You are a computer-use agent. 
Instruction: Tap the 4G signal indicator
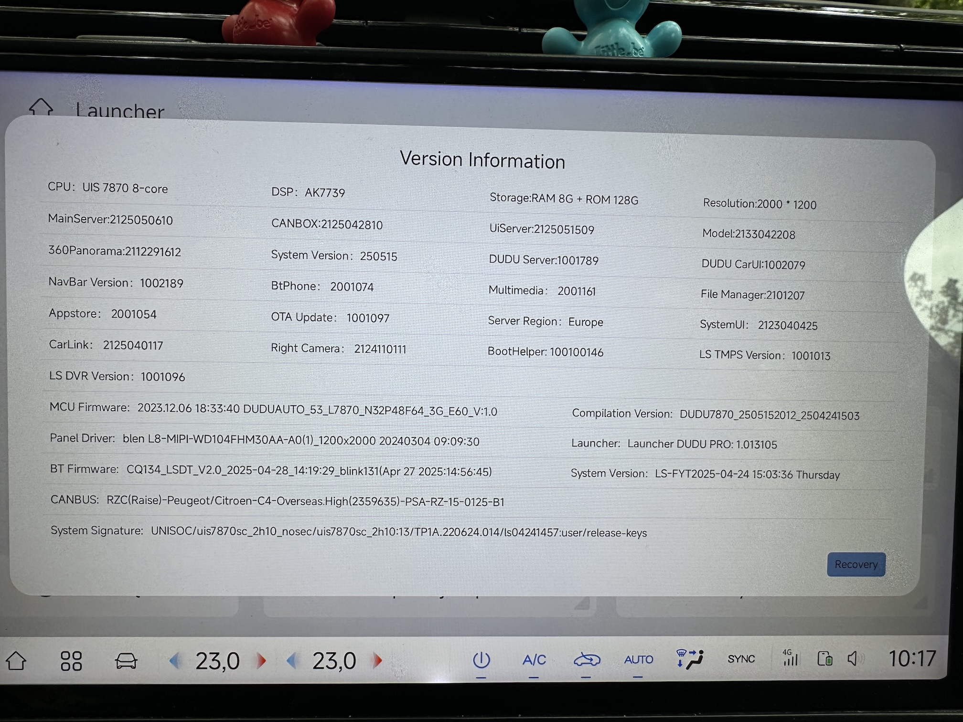point(790,658)
